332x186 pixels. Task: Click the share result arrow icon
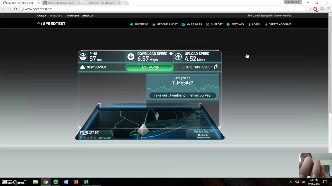[x=216, y=67]
